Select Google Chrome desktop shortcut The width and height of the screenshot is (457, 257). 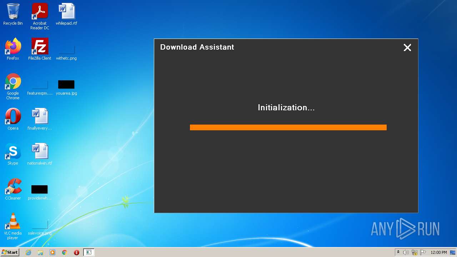tap(13, 87)
